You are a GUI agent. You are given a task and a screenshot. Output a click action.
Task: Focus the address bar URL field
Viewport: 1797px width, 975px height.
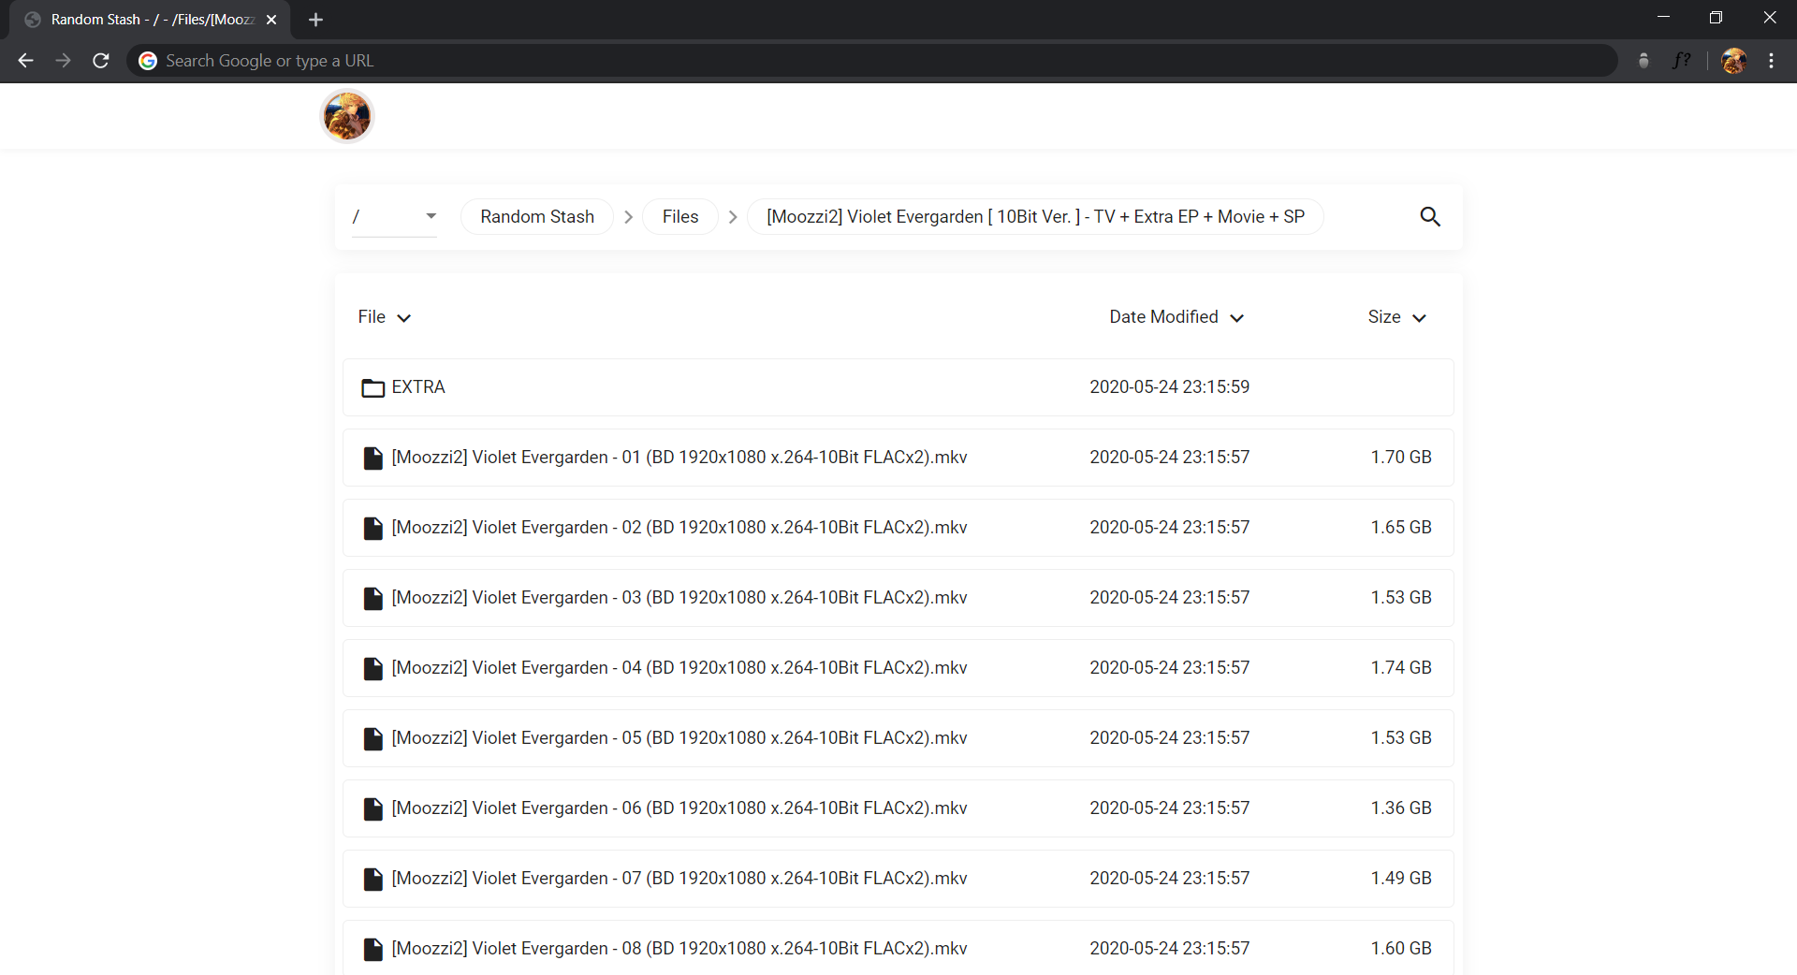(870, 61)
